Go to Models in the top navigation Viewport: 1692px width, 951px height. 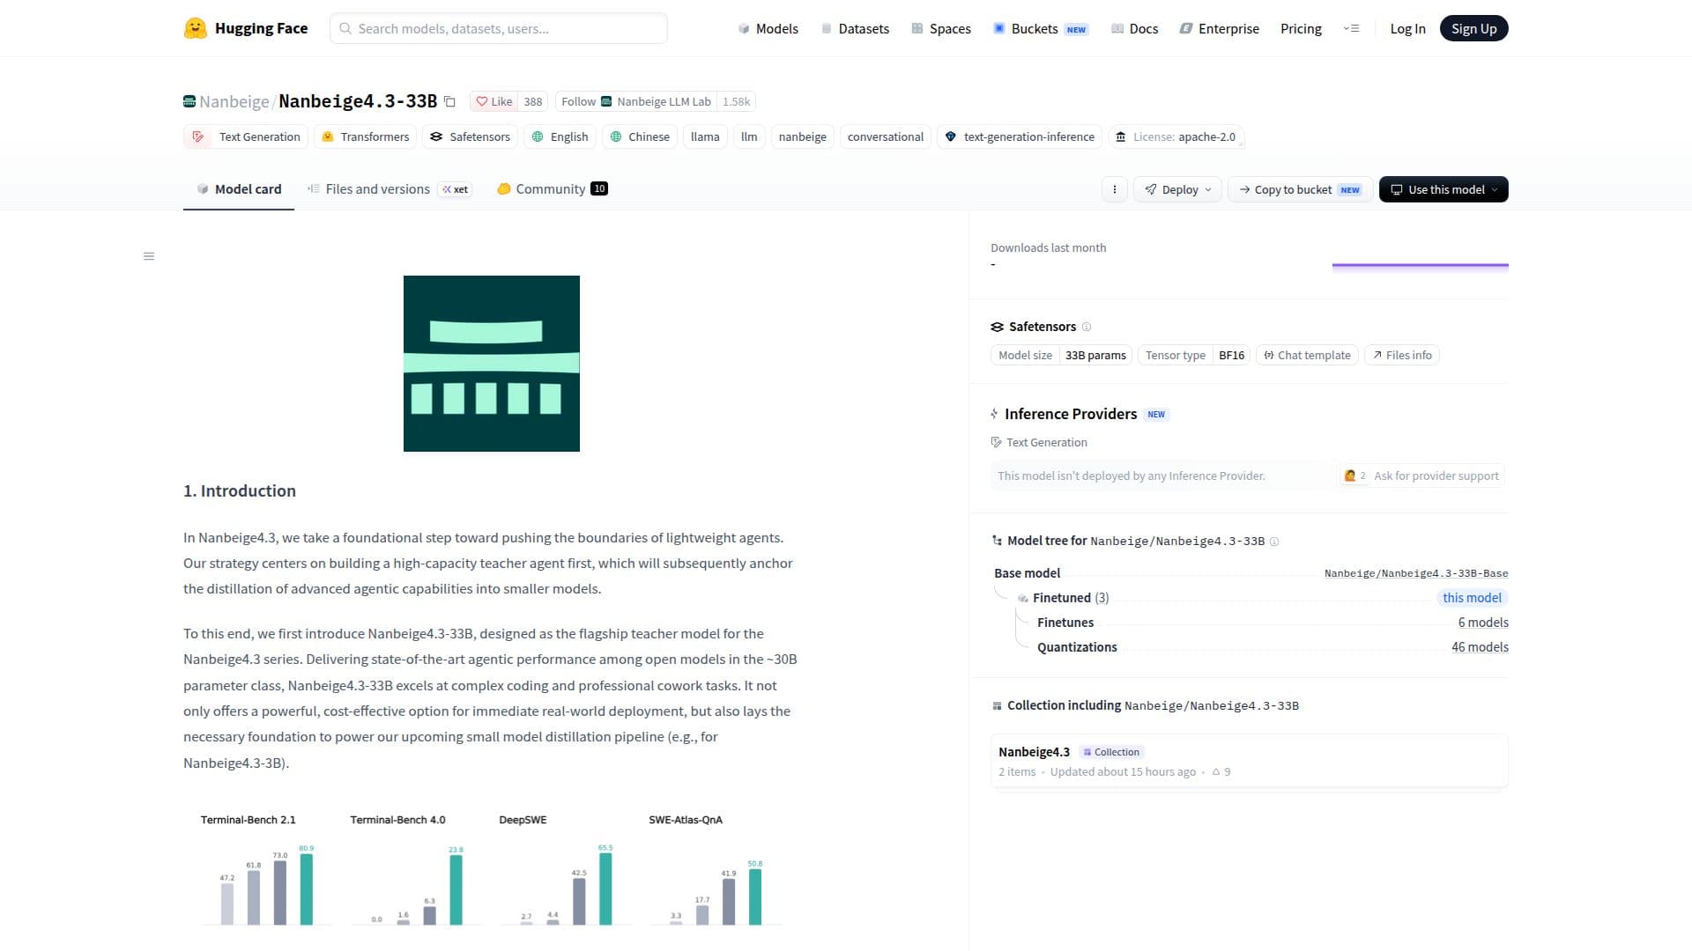[x=768, y=28]
